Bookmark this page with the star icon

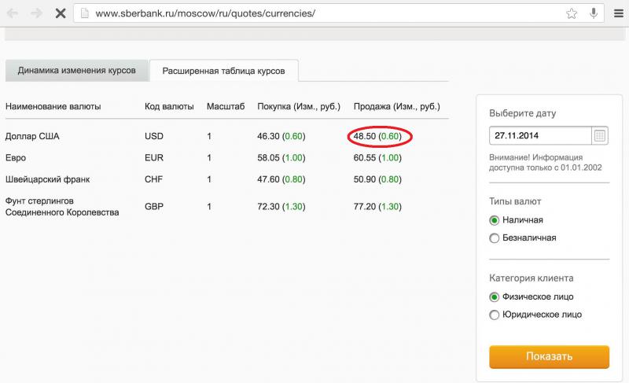tap(572, 14)
